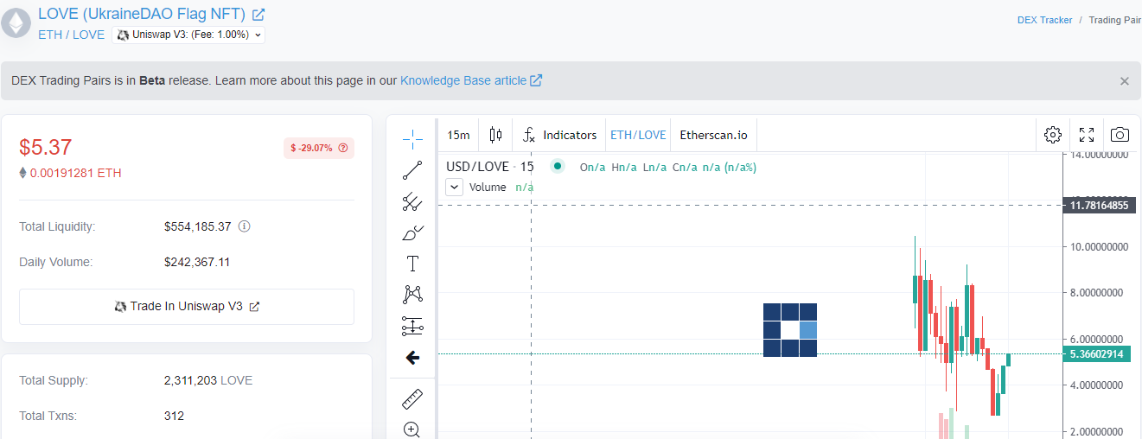Click the back arrow in chart toolbar

pyautogui.click(x=412, y=358)
